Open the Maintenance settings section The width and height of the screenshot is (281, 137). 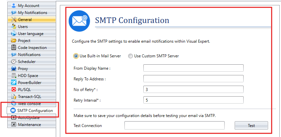(x=32, y=124)
